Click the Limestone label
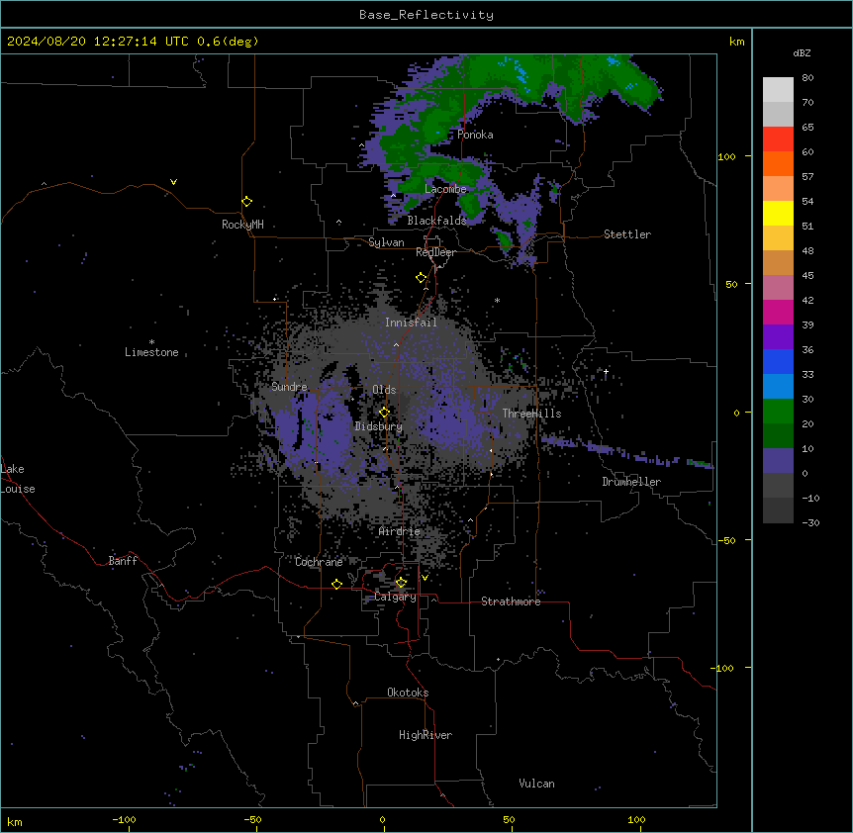 click(x=151, y=352)
